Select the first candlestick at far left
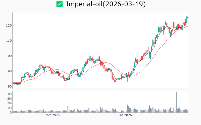This screenshot has width=201, height=125. (13, 83)
